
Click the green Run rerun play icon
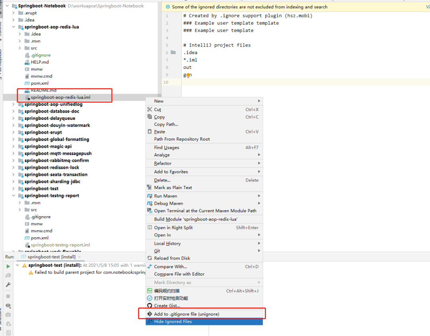click(x=8, y=266)
